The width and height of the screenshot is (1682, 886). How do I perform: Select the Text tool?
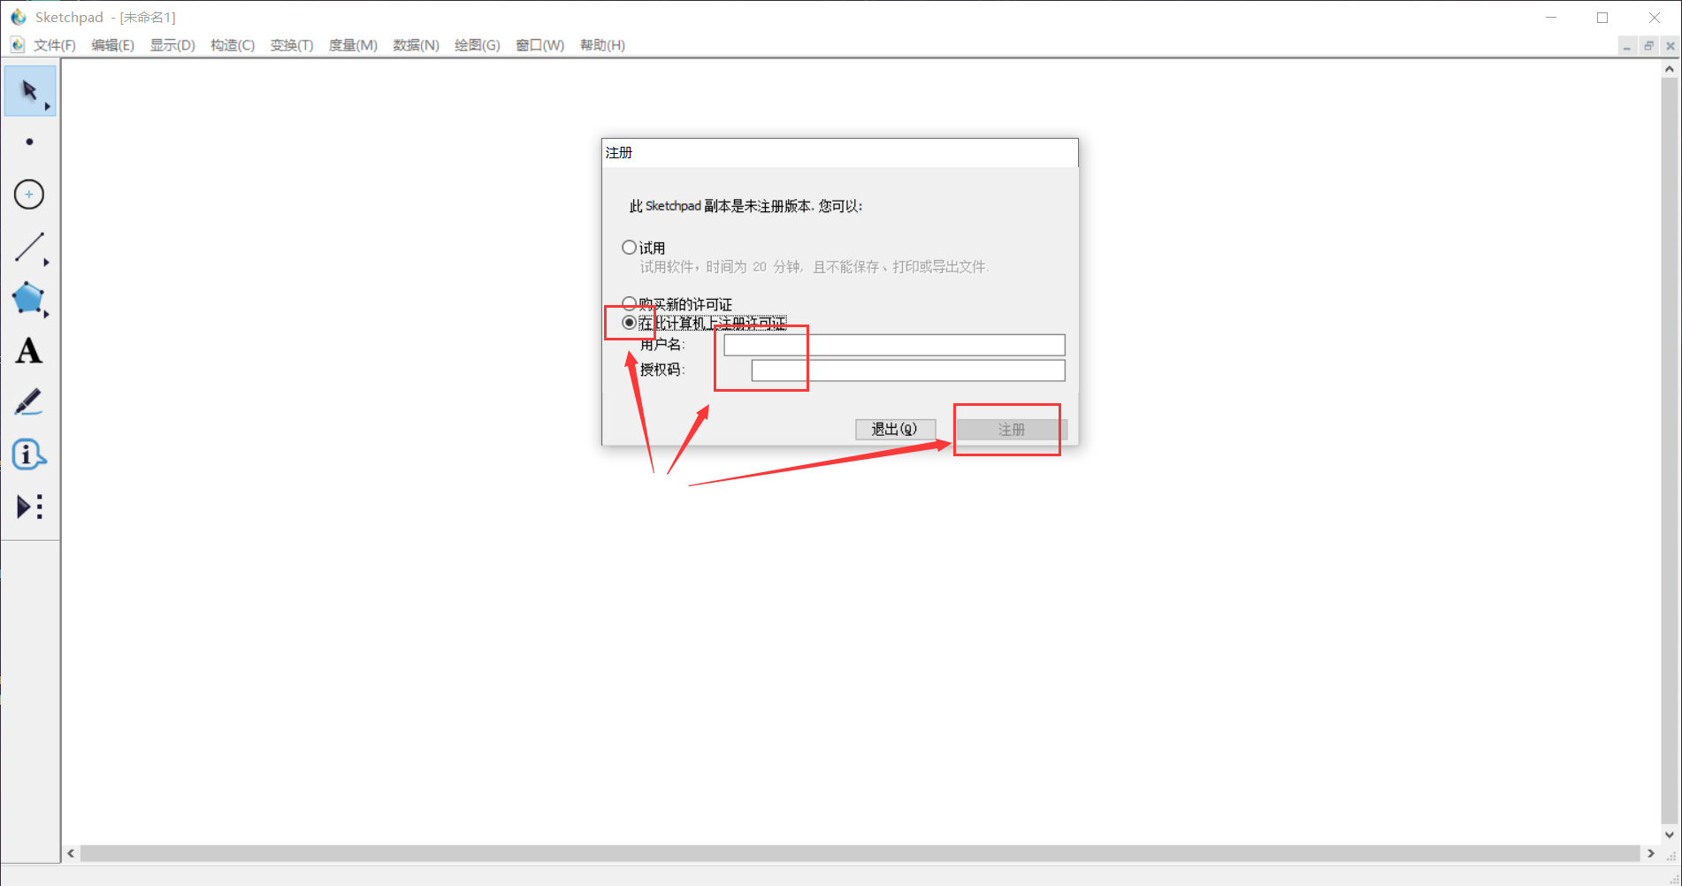point(28,351)
